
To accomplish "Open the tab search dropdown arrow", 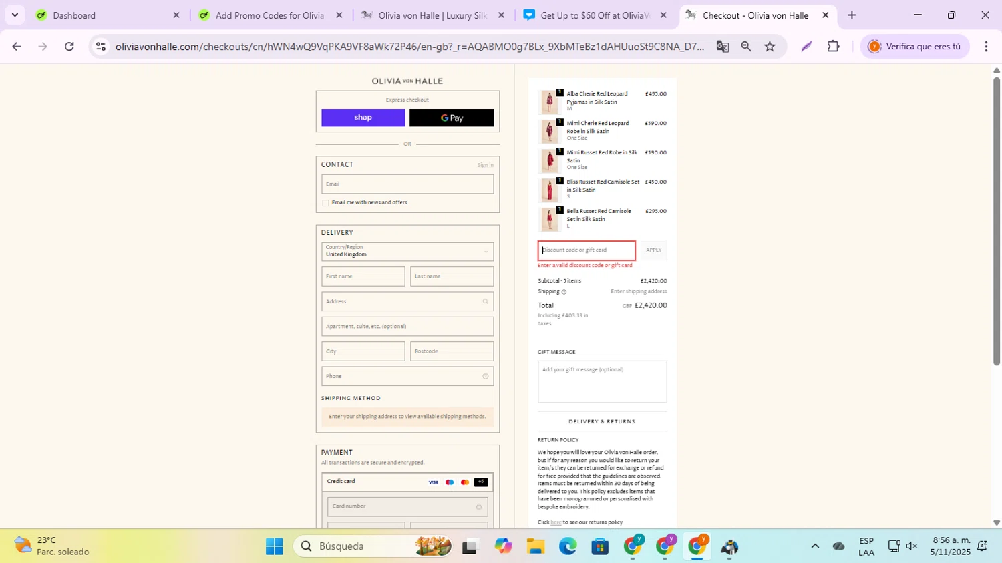I will pos(15,15).
